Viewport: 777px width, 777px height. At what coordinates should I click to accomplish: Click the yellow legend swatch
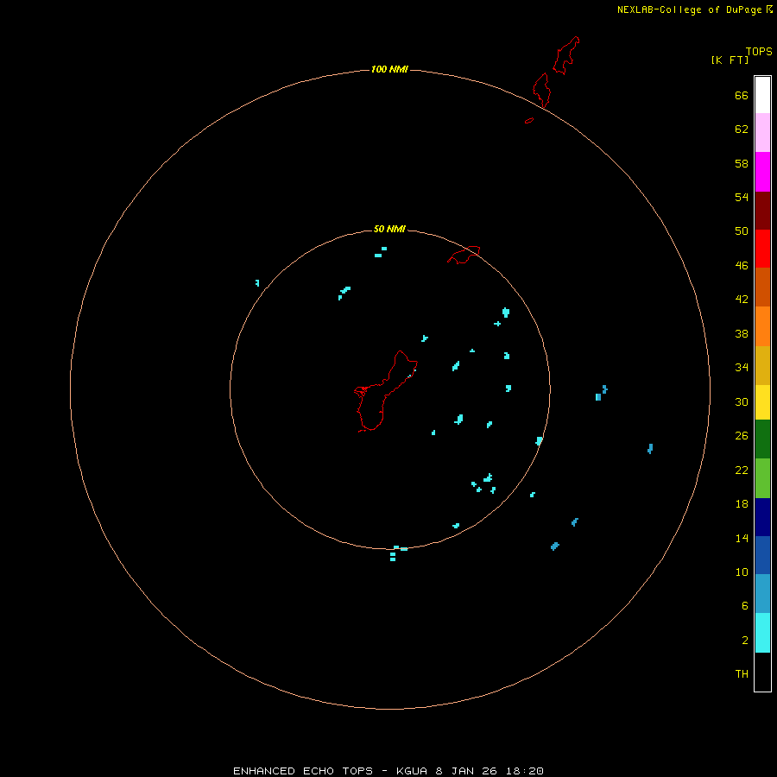click(762, 402)
